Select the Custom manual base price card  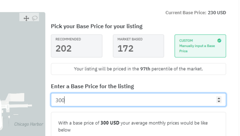coord(200,46)
